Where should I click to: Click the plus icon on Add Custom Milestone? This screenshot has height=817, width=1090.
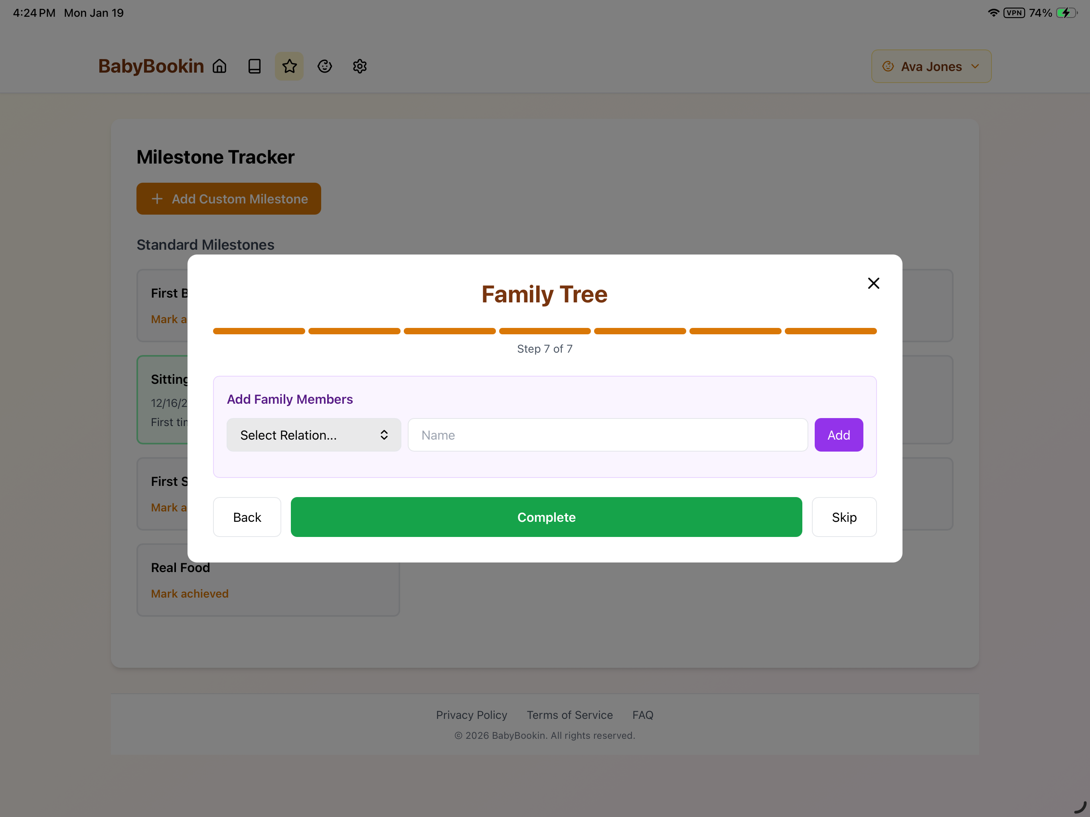[x=157, y=199]
